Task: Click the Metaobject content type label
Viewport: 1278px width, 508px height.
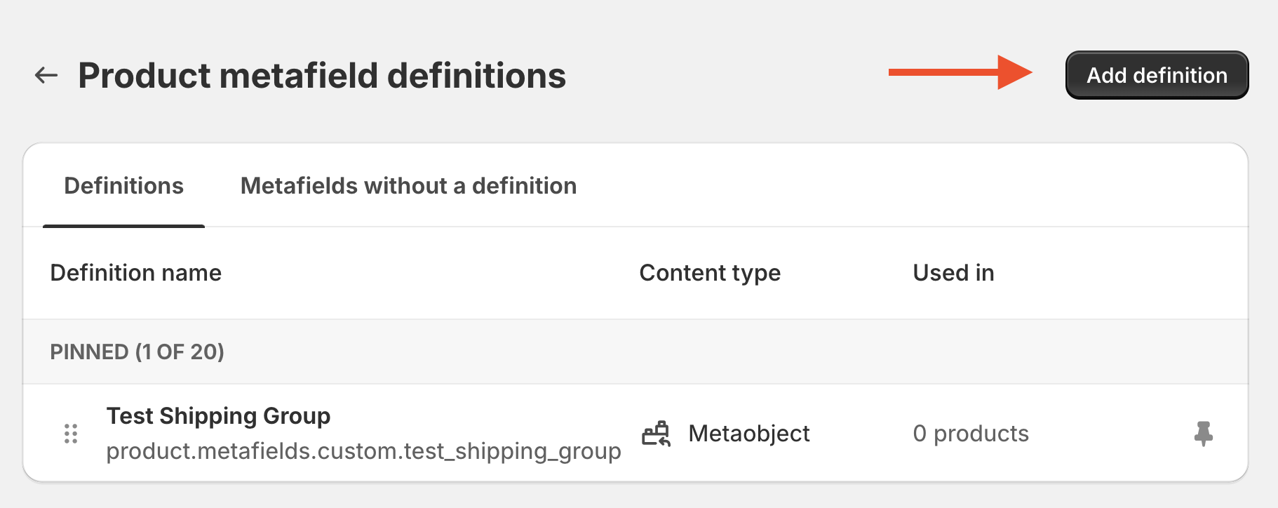Action: [748, 434]
